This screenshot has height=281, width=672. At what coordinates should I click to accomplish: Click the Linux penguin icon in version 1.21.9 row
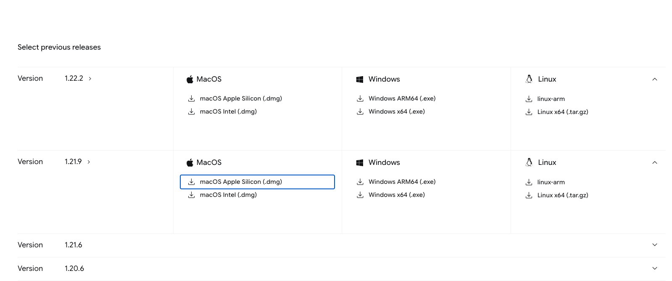pos(529,162)
